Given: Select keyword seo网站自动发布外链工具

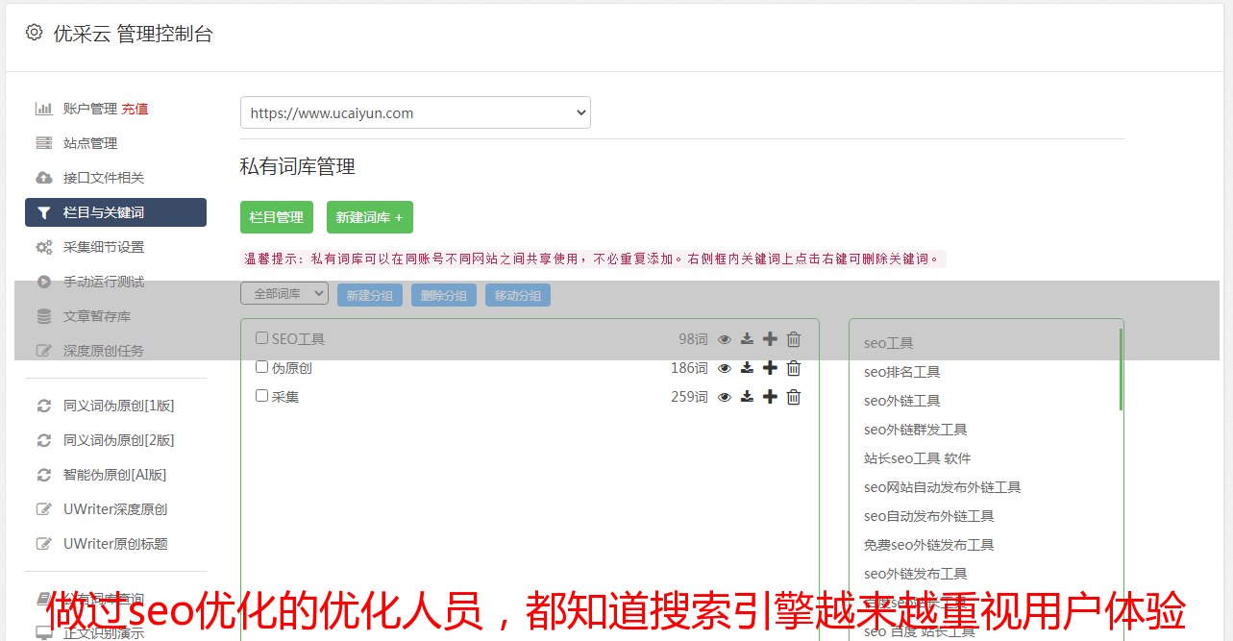Looking at the screenshot, I should coord(942,487).
